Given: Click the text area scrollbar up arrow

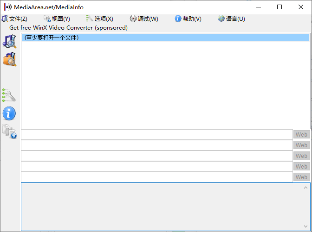Looking at the screenshot, I should (305, 188).
